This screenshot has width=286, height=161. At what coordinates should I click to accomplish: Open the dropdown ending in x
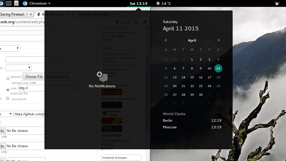(10, 48)
